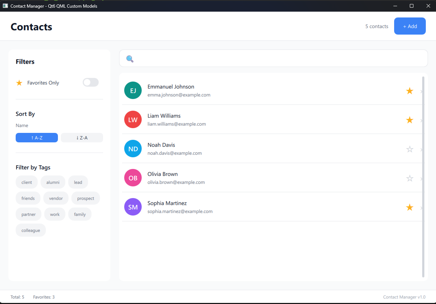Toggle the family tag filter
This screenshot has height=304, width=436.
point(79,214)
